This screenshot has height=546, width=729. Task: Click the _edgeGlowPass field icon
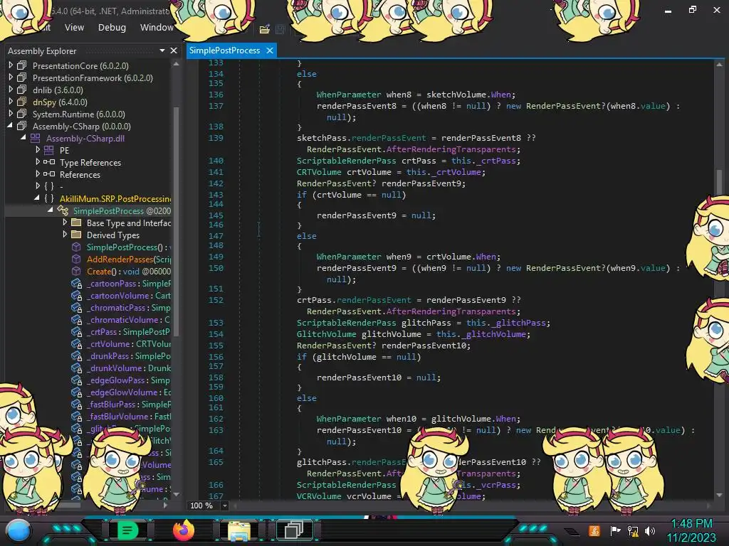76,380
